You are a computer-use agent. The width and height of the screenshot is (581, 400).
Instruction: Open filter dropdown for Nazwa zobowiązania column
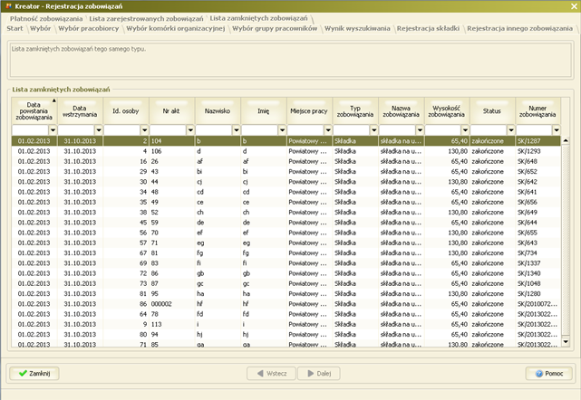(x=420, y=130)
